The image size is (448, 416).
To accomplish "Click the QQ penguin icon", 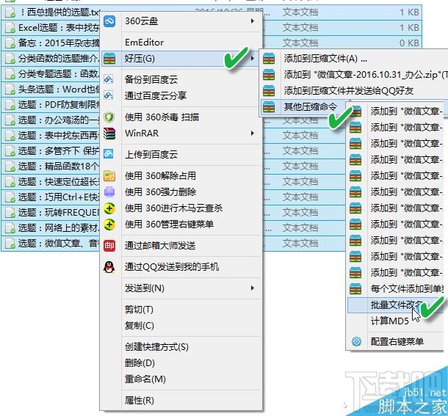I will pyautogui.click(x=109, y=267).
